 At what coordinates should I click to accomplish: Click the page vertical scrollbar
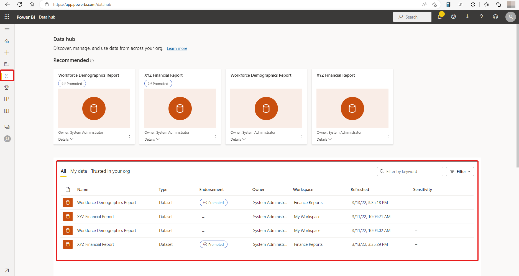tap(517, 96)
